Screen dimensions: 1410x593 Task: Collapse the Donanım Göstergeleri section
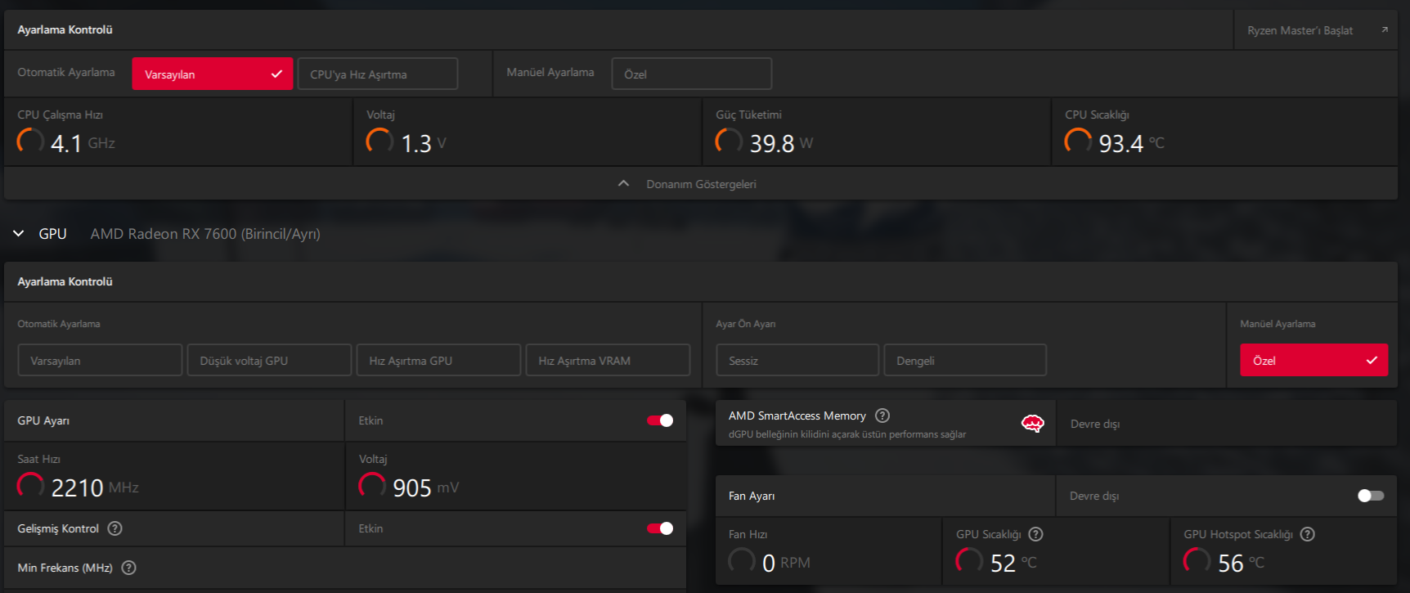point(623,184)
